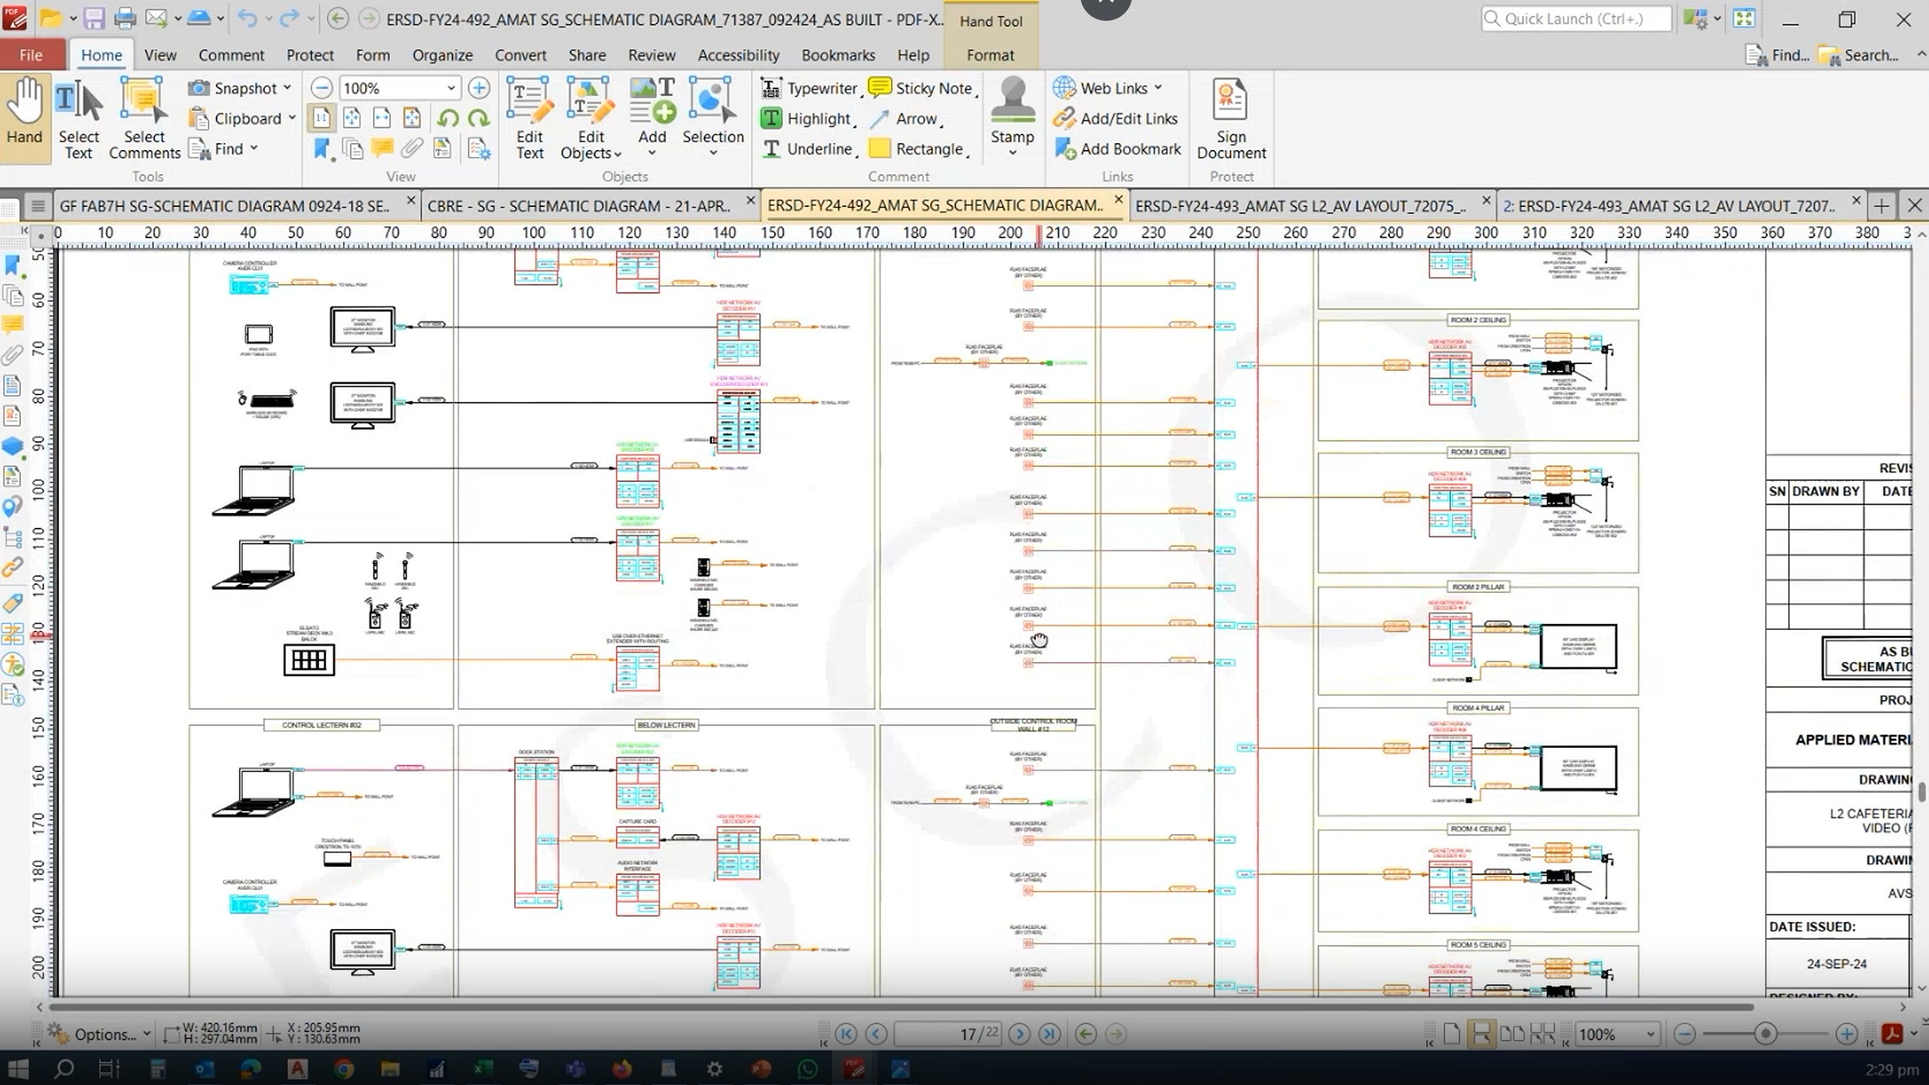Viewport: 1929px width, 1085px height.
Task: Activate the Select Text tool
Action: pos(78,119)
